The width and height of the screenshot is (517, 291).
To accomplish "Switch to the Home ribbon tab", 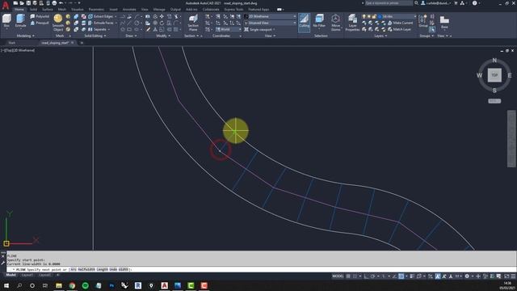I will point(19,9).
